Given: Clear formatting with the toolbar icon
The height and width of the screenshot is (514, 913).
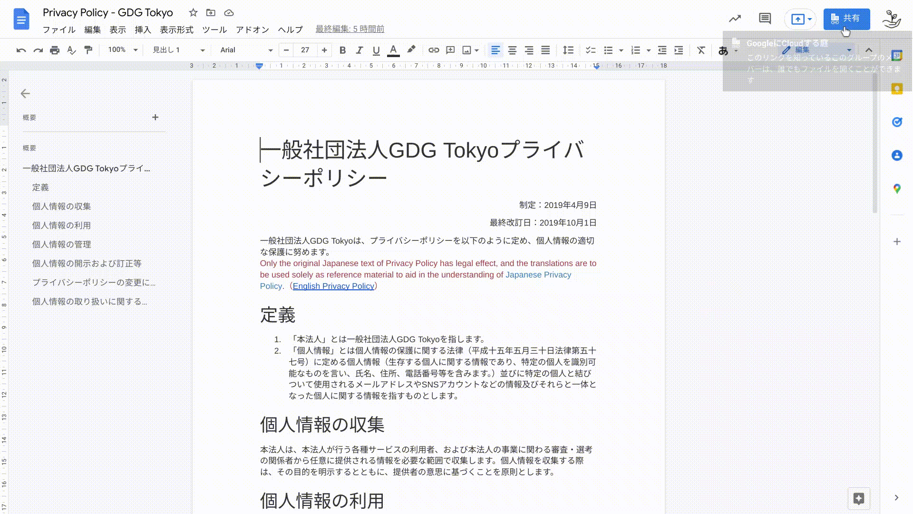Looking at the screenshot, I should click(x=701, y=50).
